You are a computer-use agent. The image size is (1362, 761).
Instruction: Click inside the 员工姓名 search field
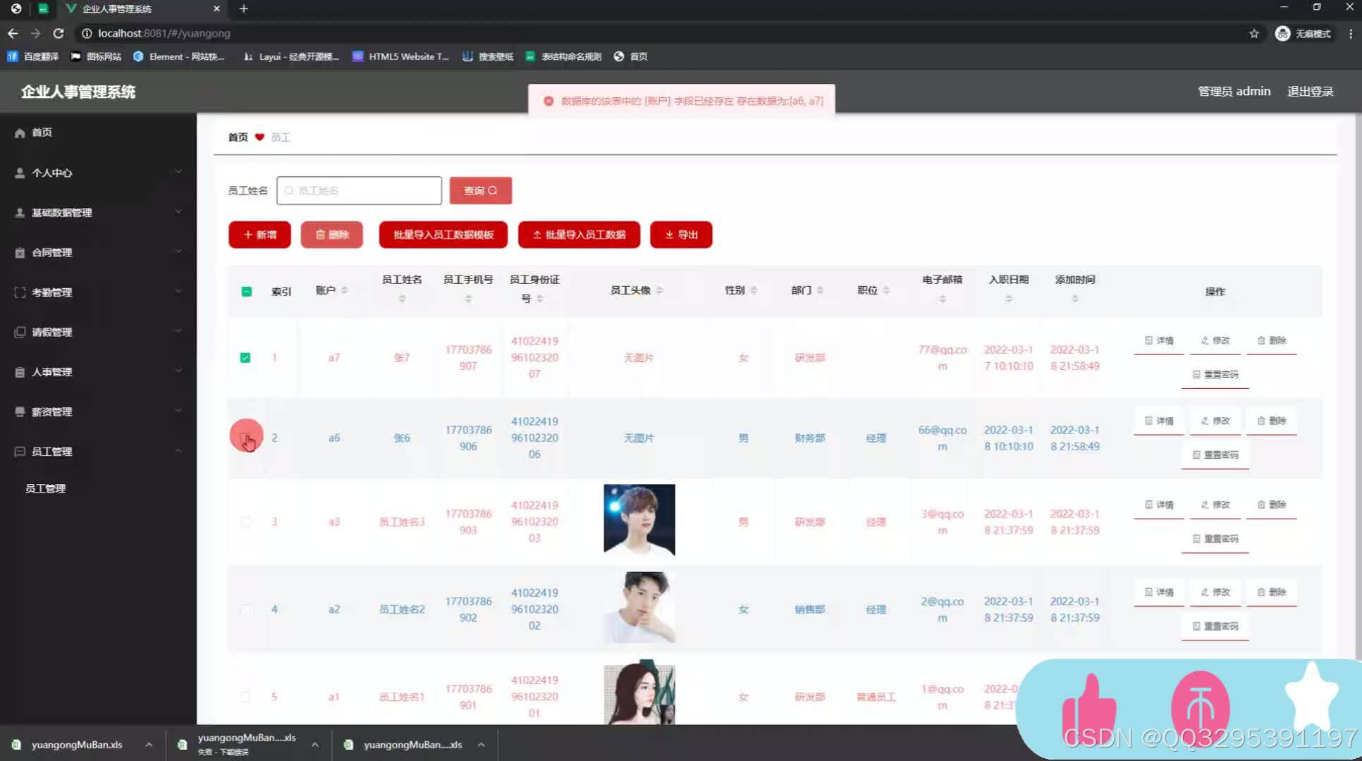[x=359, y=190]
